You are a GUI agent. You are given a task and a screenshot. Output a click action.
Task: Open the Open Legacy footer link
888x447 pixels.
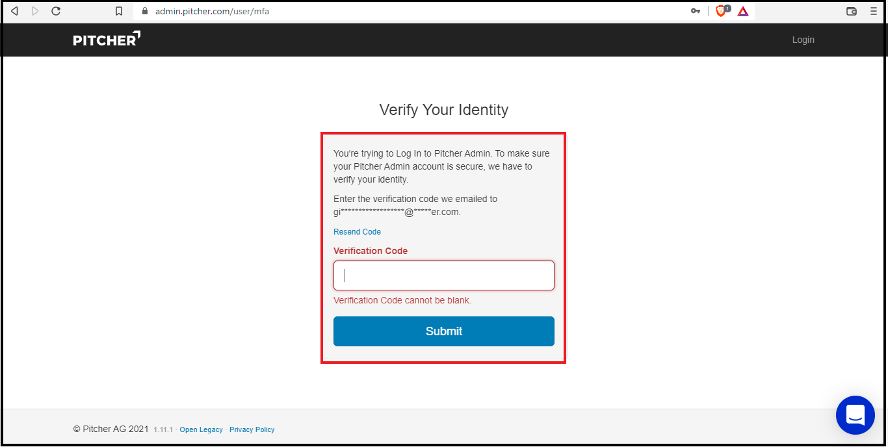point(201,429)
